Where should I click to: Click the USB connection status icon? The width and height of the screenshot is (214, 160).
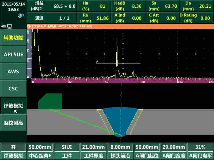click(x=3, y=26)
